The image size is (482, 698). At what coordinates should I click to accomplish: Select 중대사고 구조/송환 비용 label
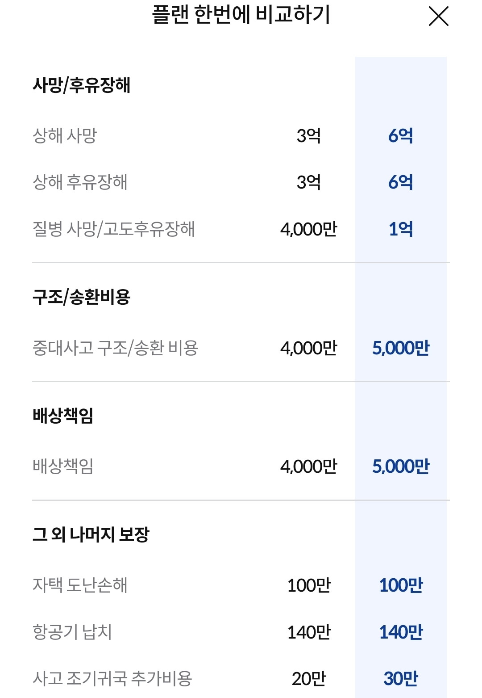click(x=115, y=348)
